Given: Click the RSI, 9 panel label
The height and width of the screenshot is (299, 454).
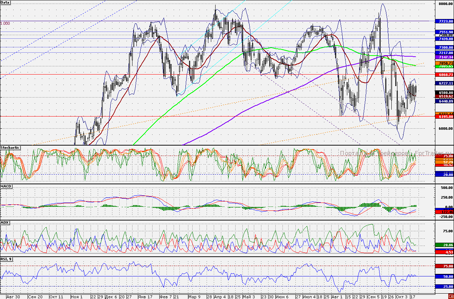Looking at the screenshot, I should (7, 259).
